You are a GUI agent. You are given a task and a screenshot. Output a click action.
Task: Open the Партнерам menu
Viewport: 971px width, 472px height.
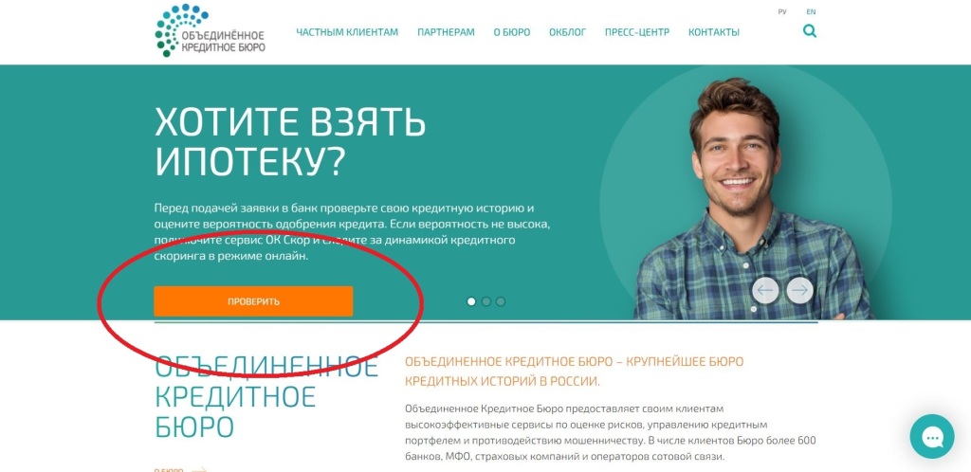pyautogui.click(x=446, y=32)
